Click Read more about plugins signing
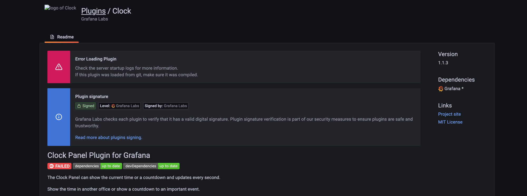 [108, 137]
